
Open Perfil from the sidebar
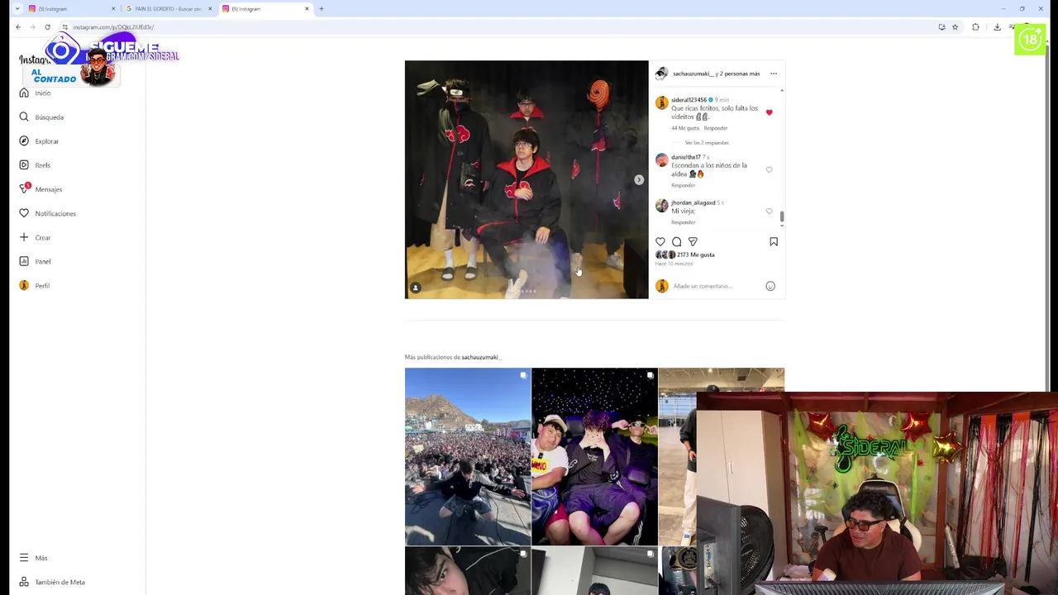pos(35,285)
